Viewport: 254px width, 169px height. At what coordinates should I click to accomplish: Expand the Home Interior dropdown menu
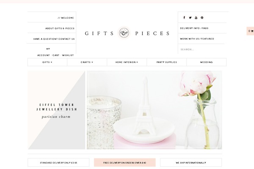pyautogui.click(x=127, y=62)
